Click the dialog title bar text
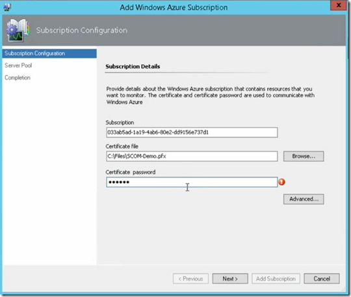The width and height of the screenshot is (351, 297). 174,7
